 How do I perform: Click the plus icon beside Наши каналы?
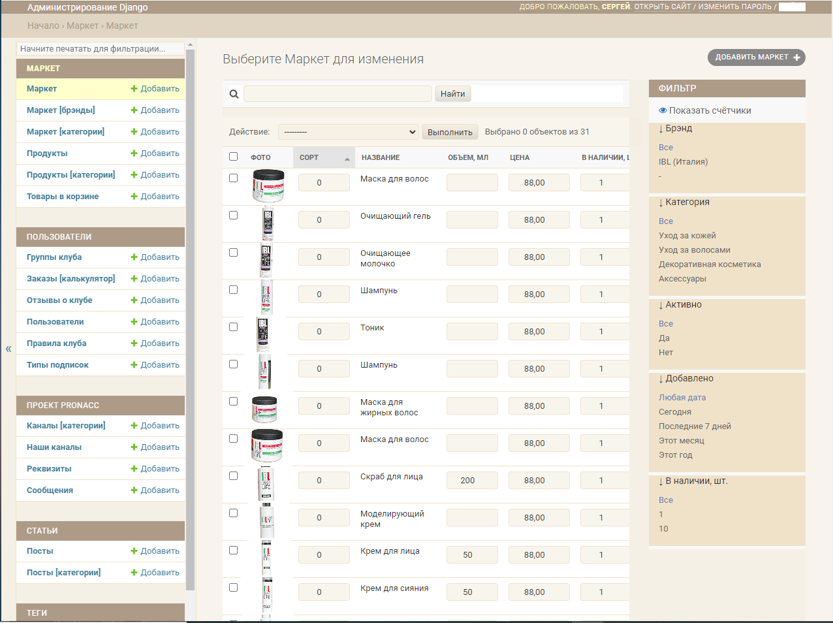(134, 447)
